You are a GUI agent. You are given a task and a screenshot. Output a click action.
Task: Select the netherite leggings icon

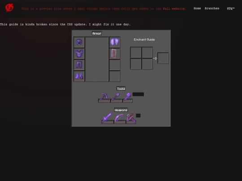click(x=79, y=65)
